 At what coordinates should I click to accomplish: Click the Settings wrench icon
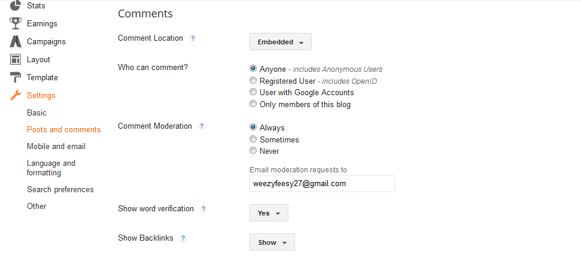coord(16,95)
